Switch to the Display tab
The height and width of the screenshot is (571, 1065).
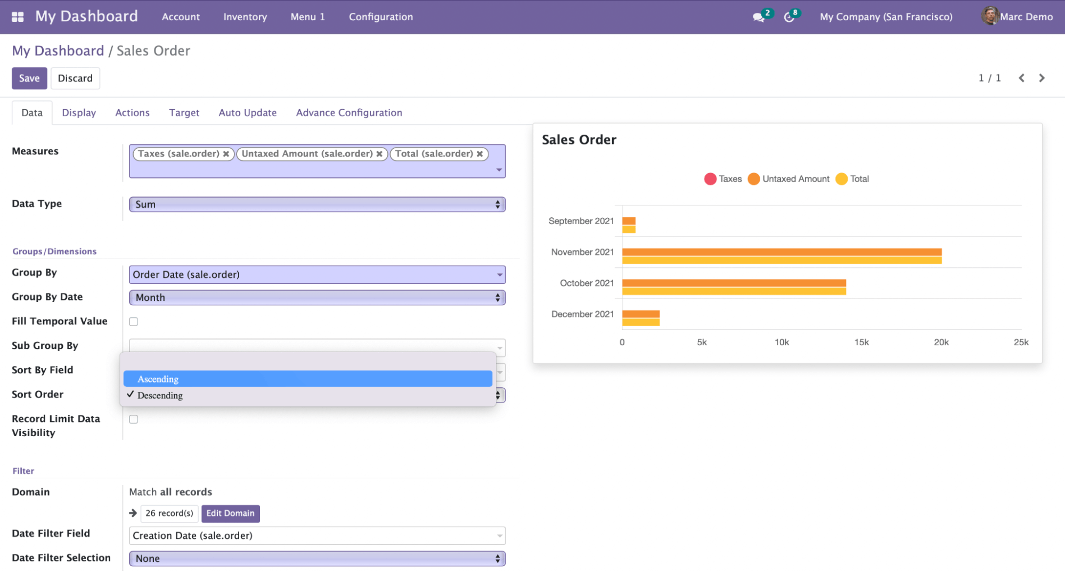click(x=79, y=113)
